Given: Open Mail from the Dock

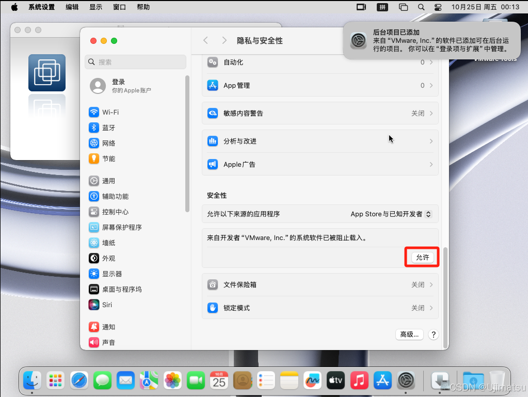Looking at the screenshot, I should 125,380.
